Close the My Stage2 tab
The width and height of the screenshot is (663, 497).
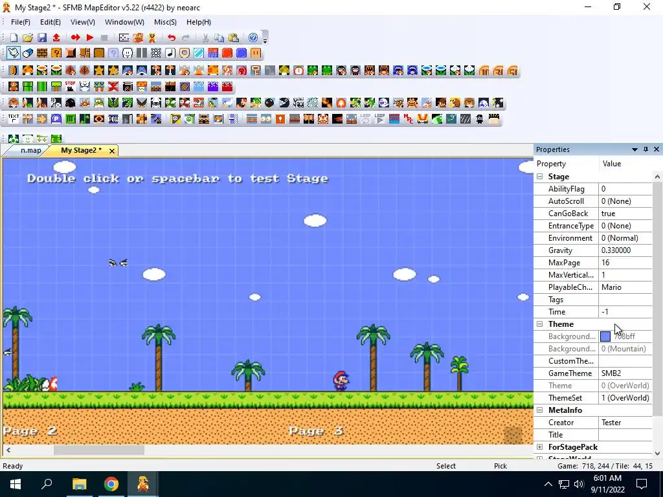click(111, 150)
